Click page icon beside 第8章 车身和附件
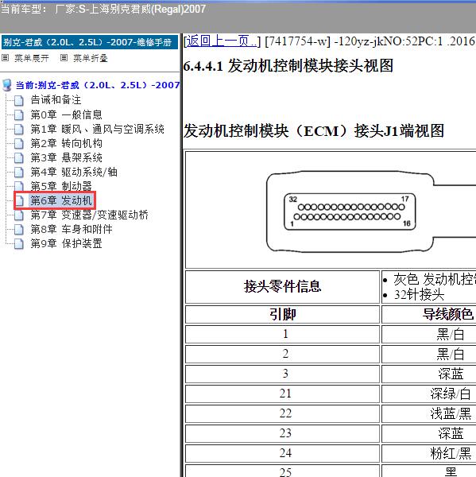 [19, 230]
